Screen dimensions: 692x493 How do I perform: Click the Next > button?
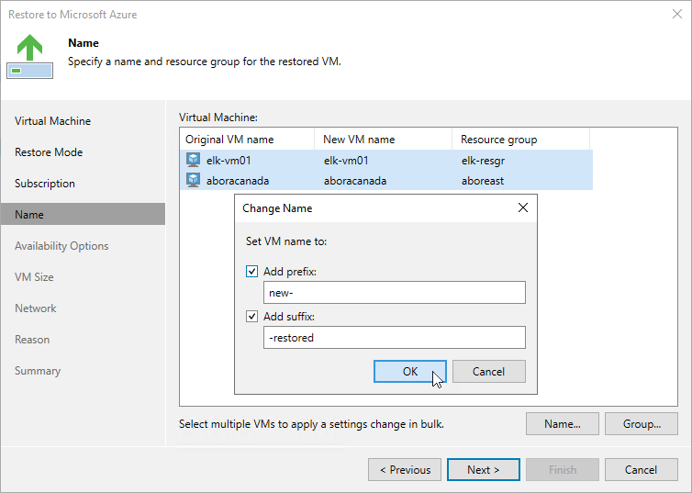(x=484, y=470)
